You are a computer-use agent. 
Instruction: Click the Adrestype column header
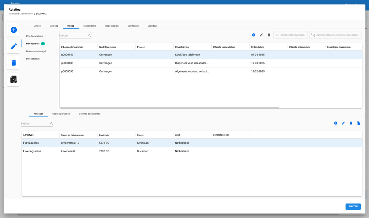coord(28,135)
